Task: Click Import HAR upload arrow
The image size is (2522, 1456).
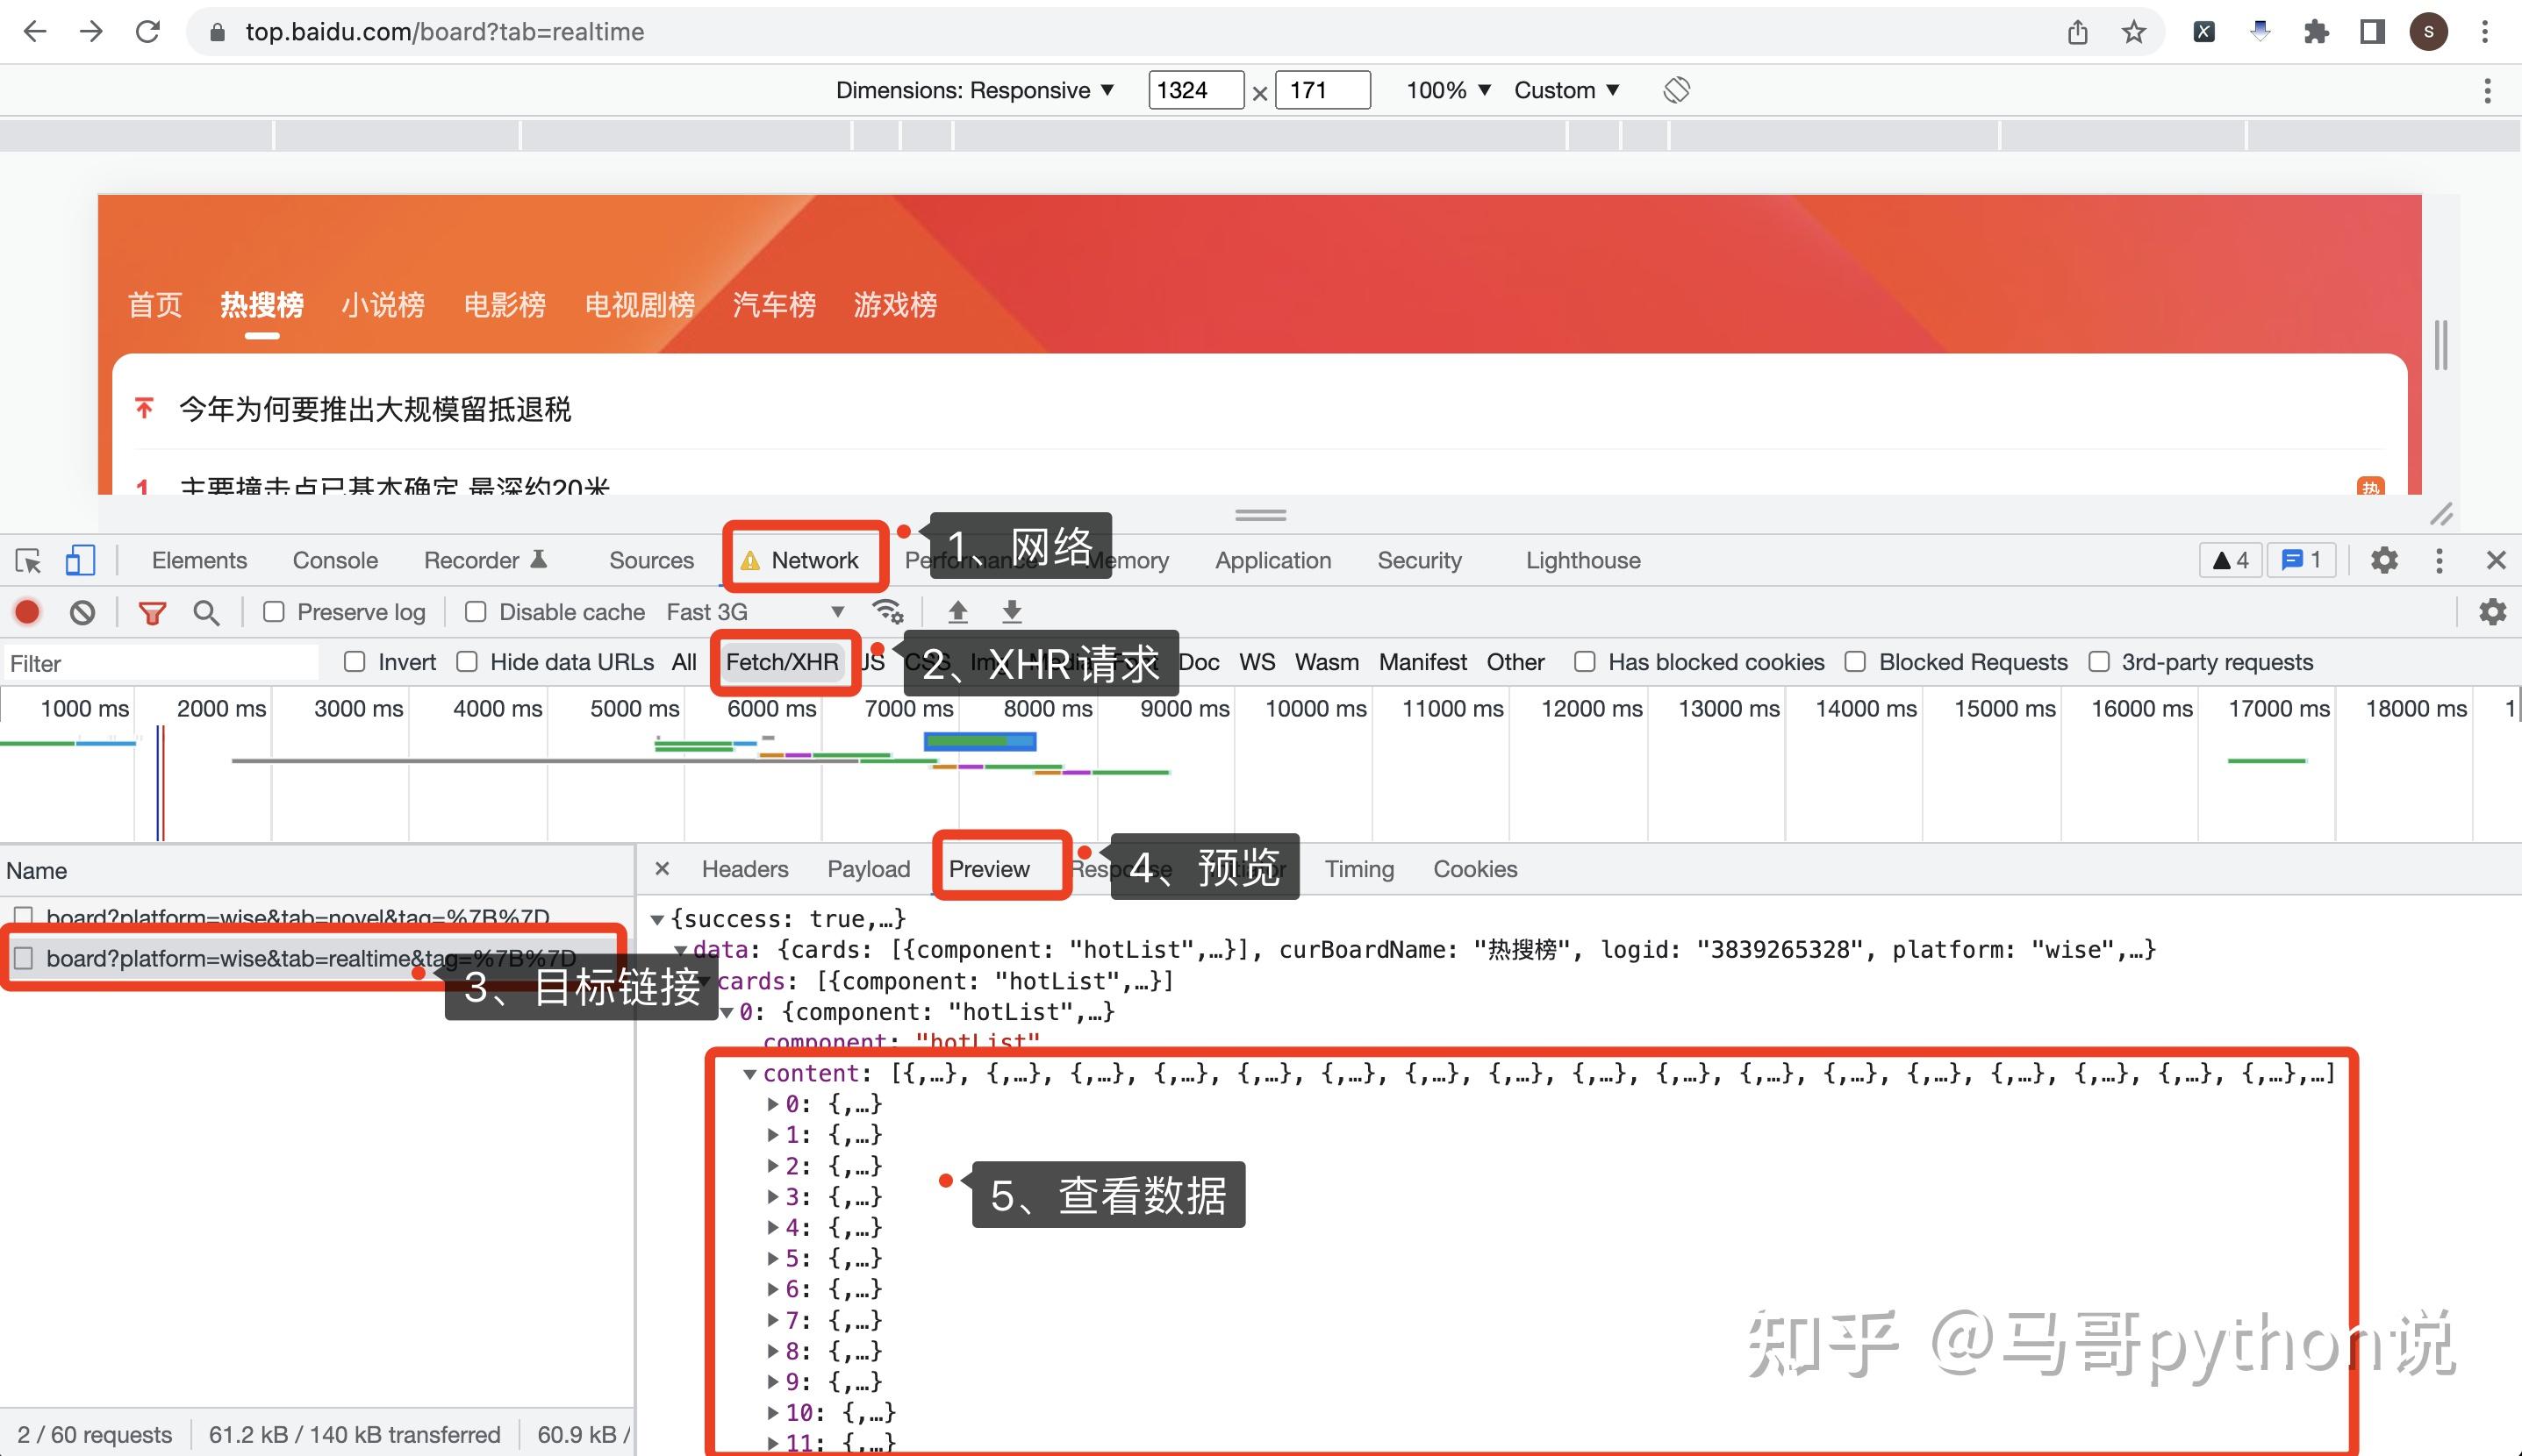Action: click(957, 611)
